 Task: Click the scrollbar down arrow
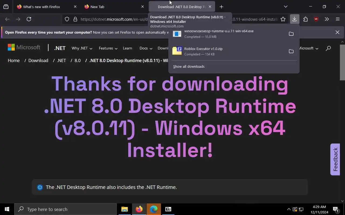342,201
